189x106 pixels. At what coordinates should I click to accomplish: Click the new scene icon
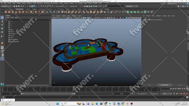point(14,6)
